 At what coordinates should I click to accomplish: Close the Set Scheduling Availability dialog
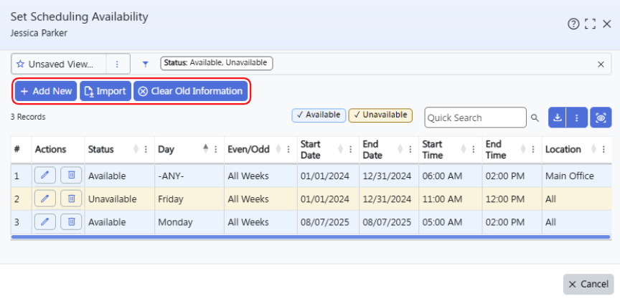606,24
